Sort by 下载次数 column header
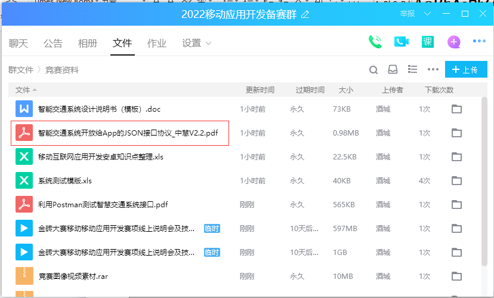The height and width of the screenshot is (298, 494). pos(439,90)
